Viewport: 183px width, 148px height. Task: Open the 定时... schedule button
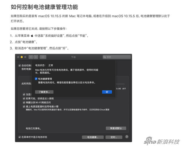tap(114, 137)
